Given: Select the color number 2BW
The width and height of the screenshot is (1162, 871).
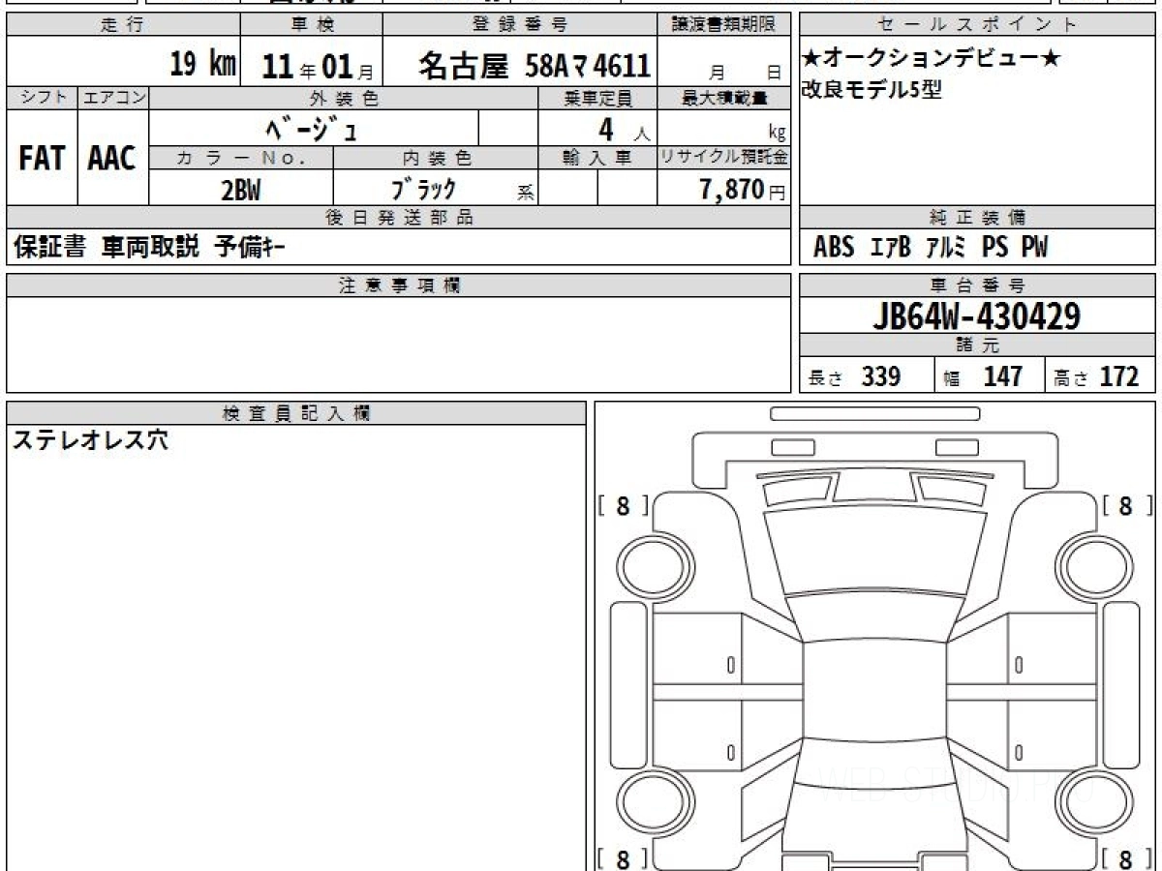Looking at the screenshot, I should pos(241,191).
